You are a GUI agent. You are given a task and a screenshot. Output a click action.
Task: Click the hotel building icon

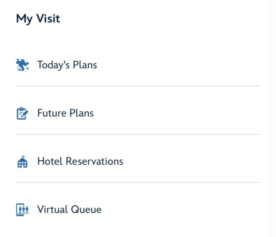(22, 162)
